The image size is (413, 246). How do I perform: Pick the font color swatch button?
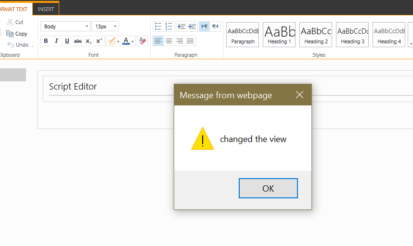(126, 41)
